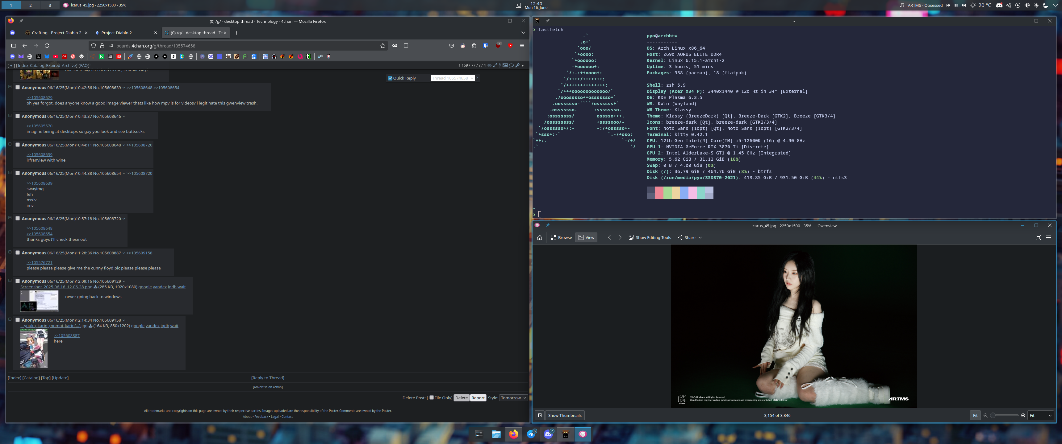Select checkbox for post No.105608639

(18, 87)
